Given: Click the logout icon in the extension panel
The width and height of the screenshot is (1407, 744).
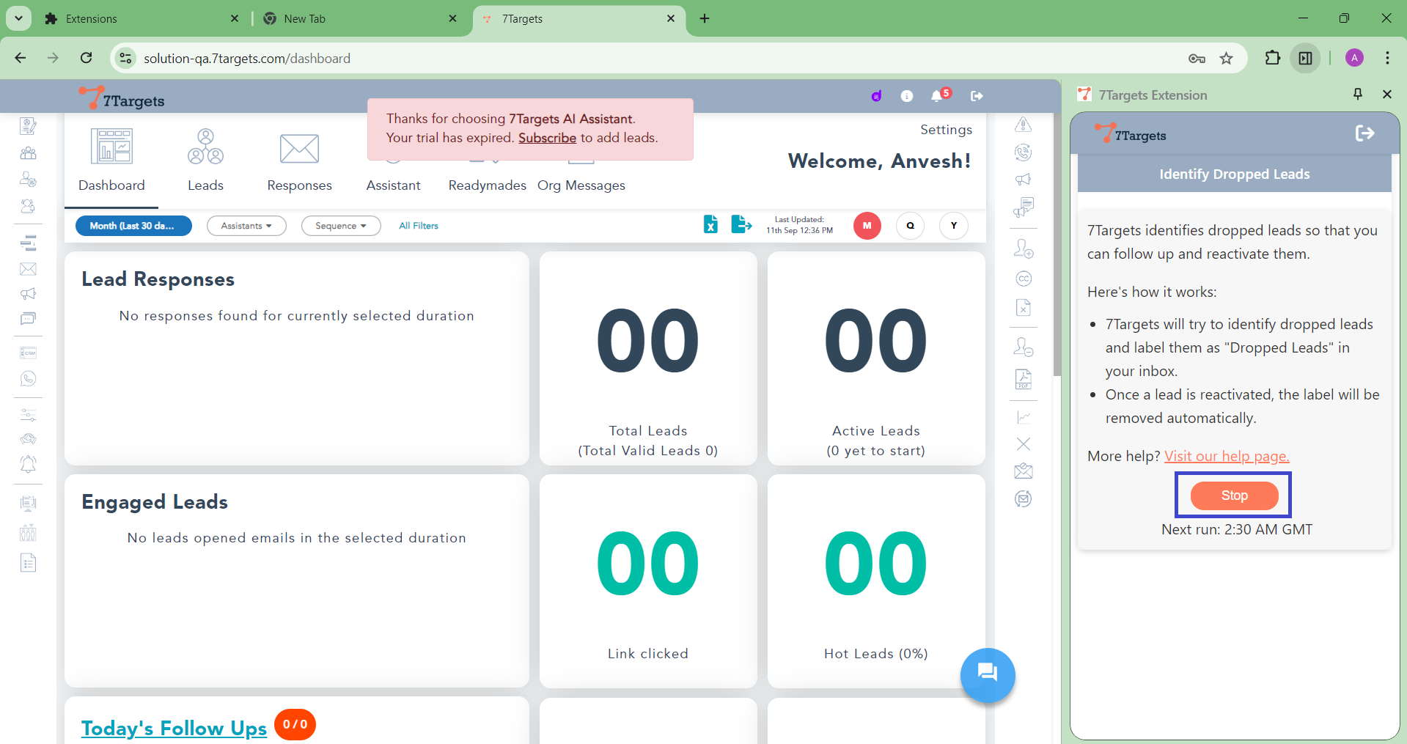Looking at the screenshot, I should [1364, 133].
